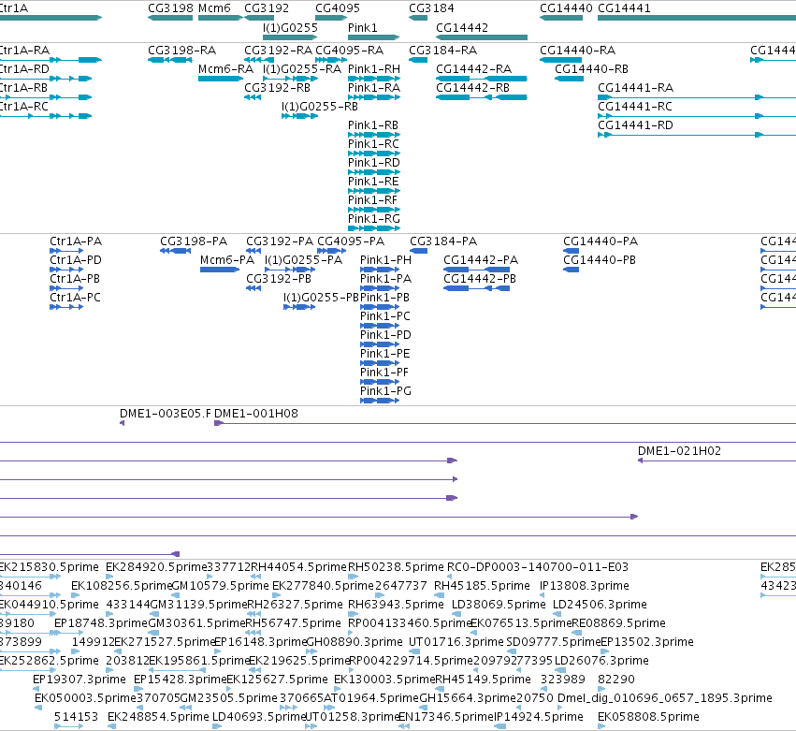The width and height of the screenshot is (796, 731).
Task: Select the CG3198 gene bar
Action: tap(170, 18)
